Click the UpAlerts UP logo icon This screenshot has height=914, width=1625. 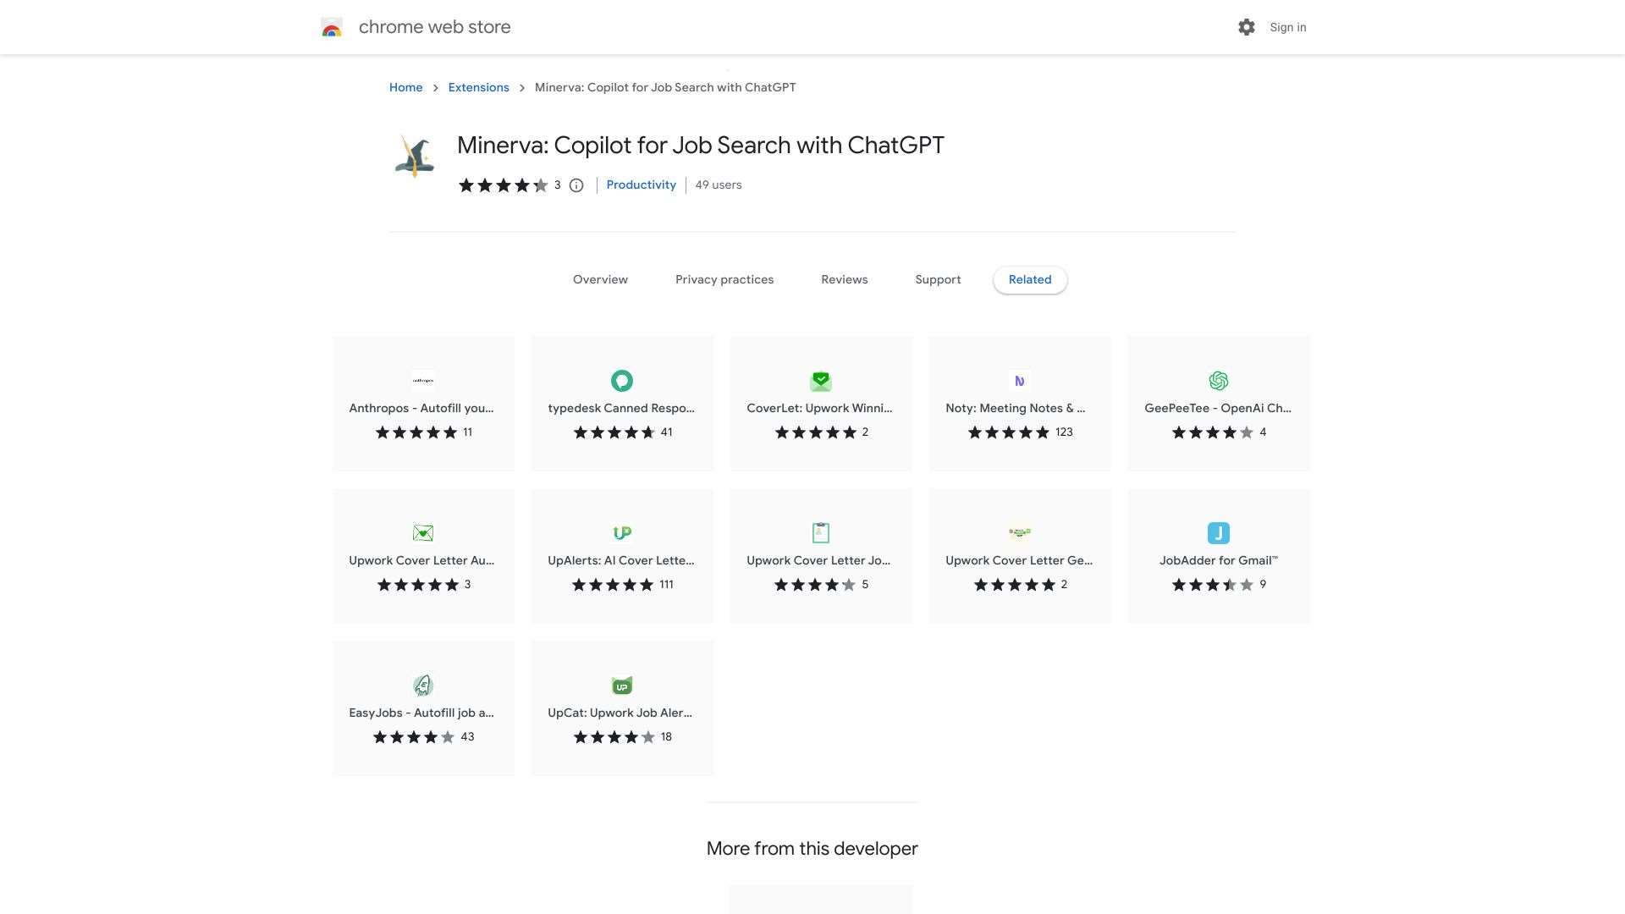(622, 533)
